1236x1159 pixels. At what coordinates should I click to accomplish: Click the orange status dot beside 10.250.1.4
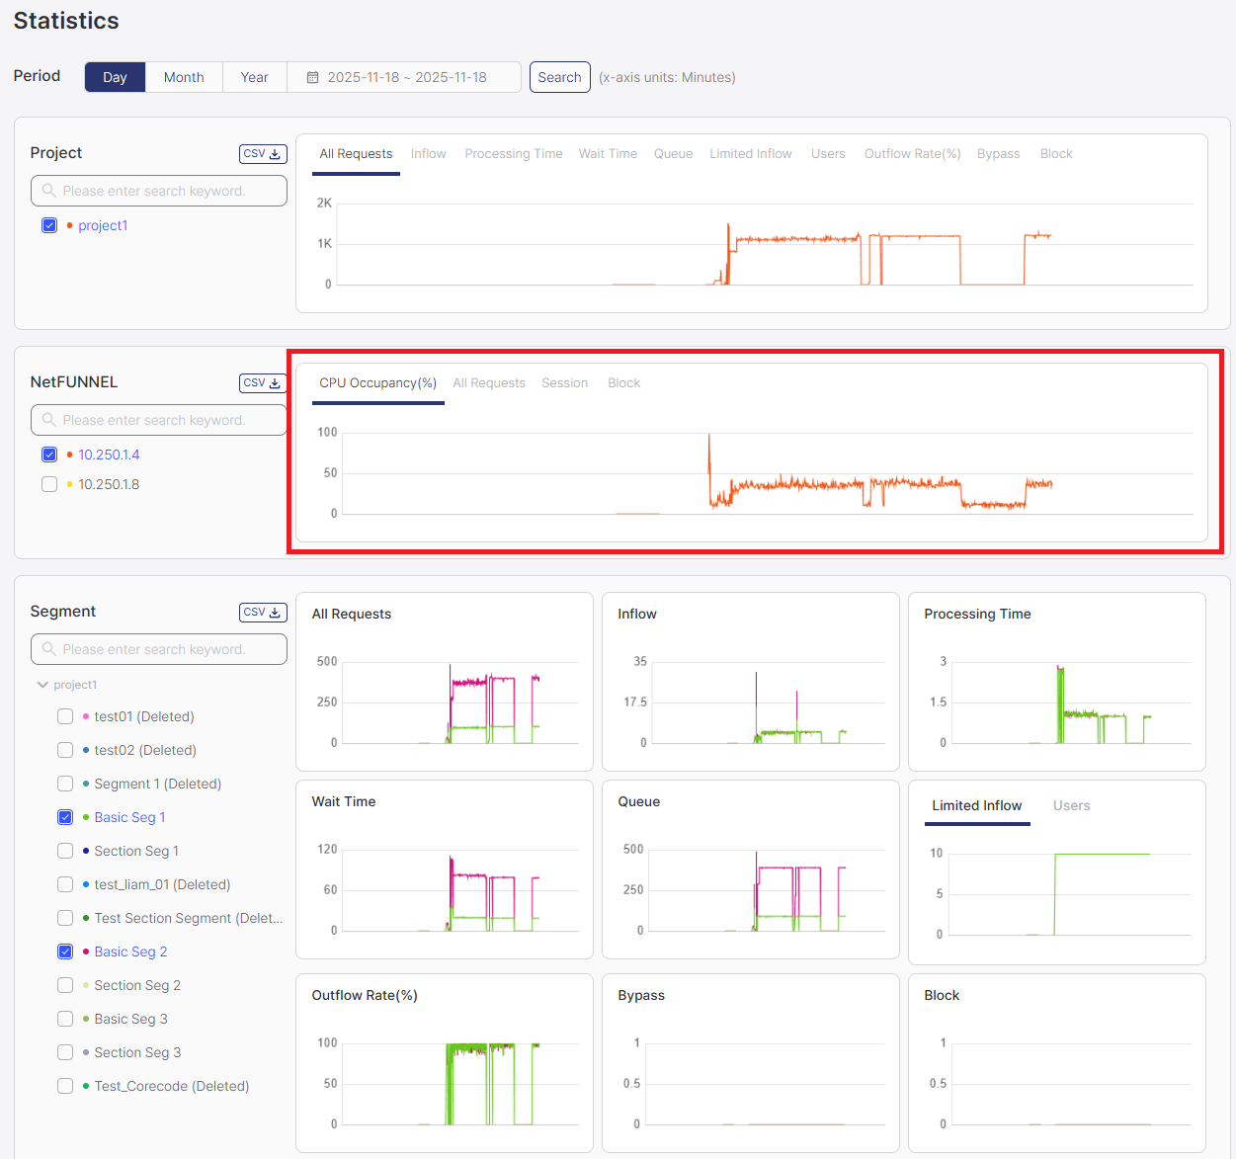point(69,455)
